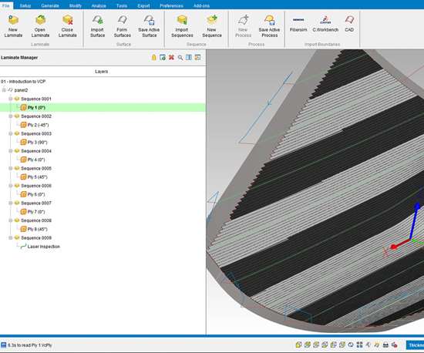This screenshot has height=353, width=424.
Task: Collapse the Sequence 0003 node
Action: click(11, 133)
